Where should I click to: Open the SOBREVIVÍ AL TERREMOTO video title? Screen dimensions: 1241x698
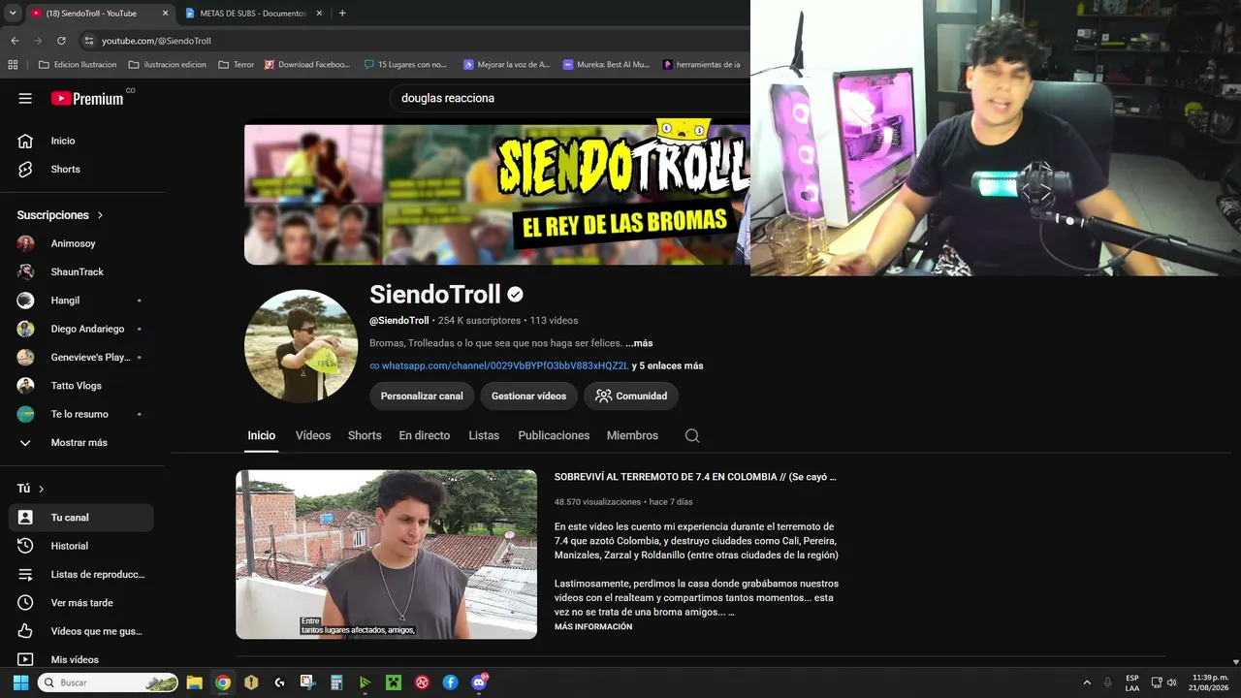(695, 477)
